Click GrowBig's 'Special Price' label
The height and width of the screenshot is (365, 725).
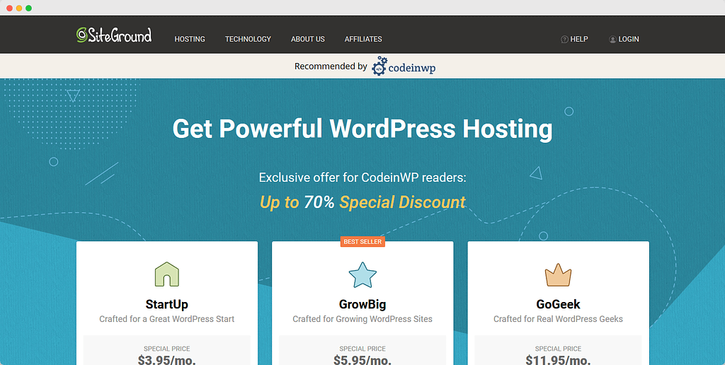362,349
